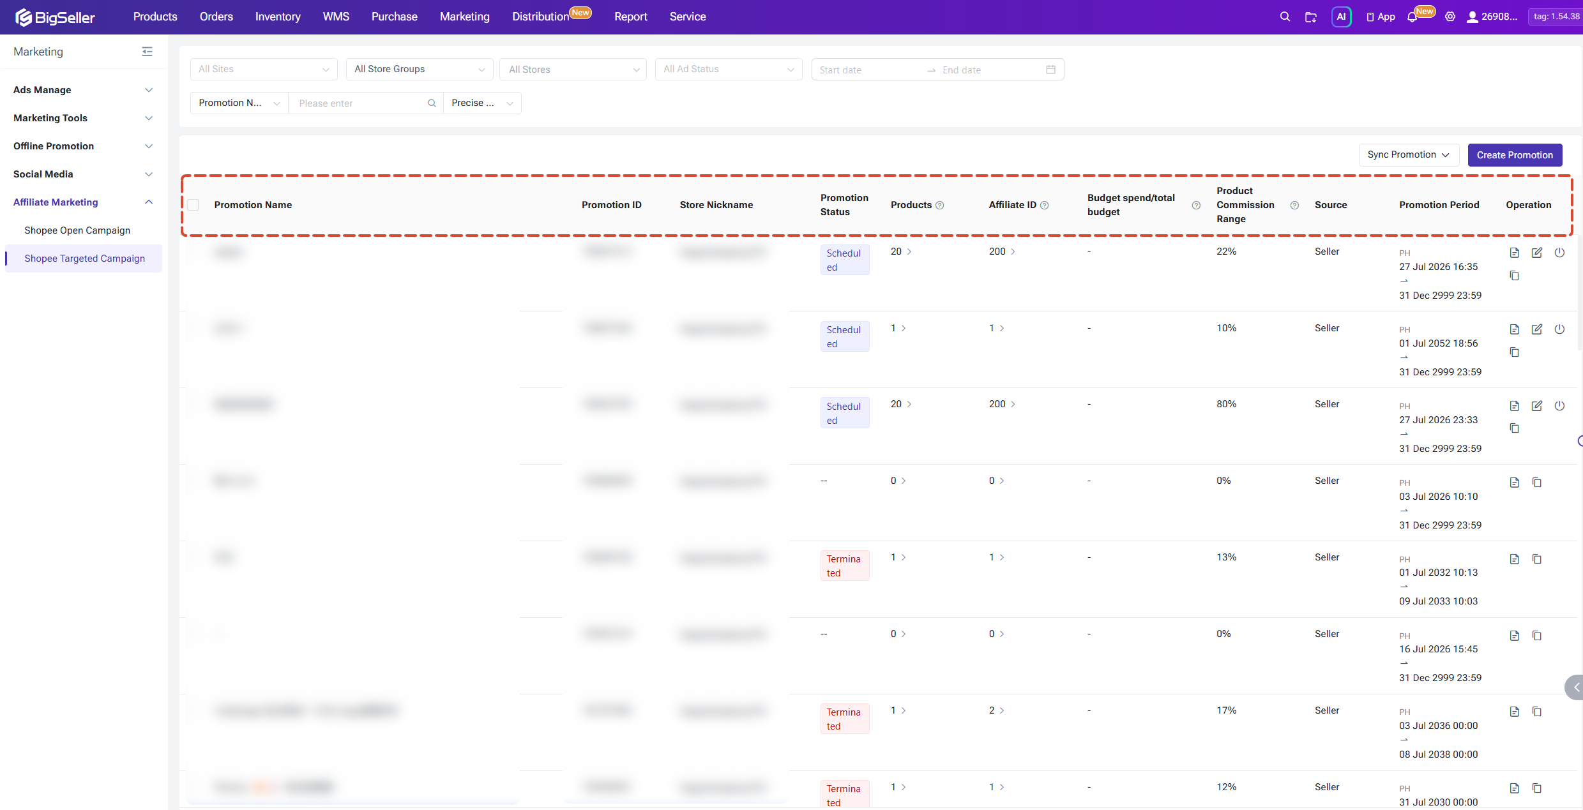Open the settings gear icon in header
This screenshot has width=1583, height=810.
coord(1450,17)
